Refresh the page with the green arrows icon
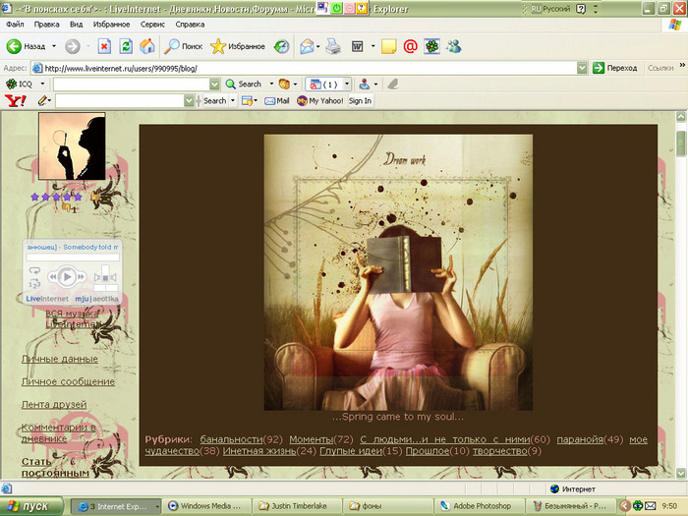 click(126, 46)
